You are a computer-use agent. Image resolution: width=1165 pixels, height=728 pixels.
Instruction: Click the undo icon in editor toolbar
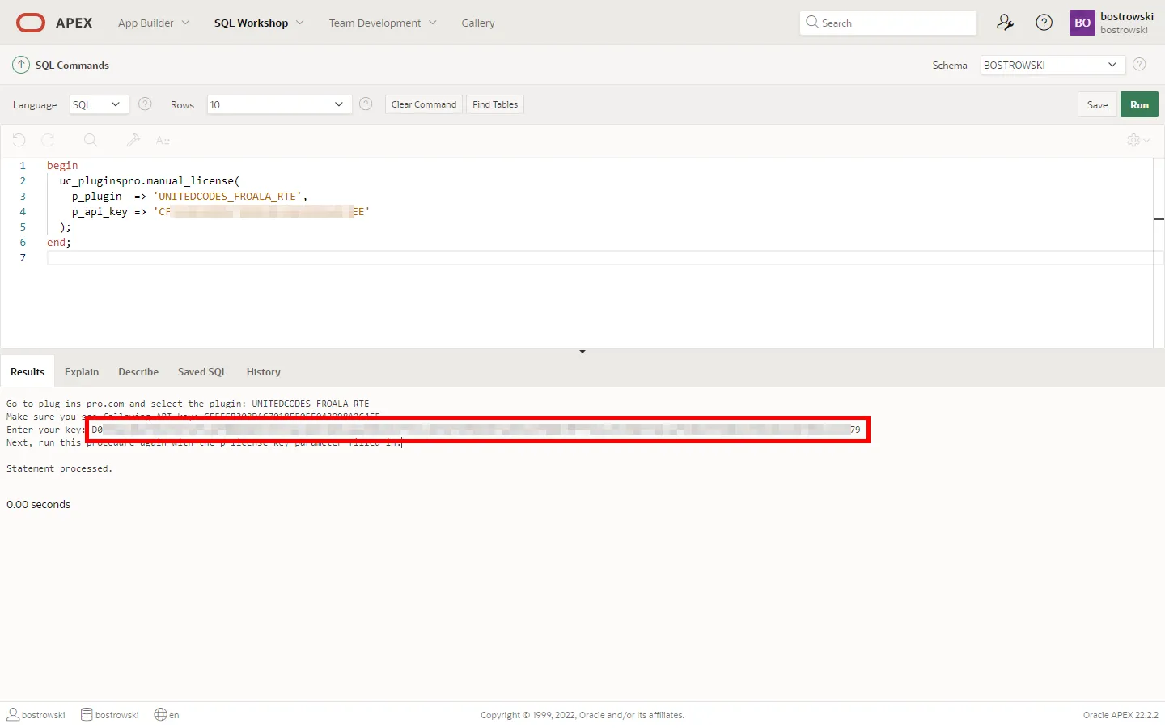tap(19, 140)
